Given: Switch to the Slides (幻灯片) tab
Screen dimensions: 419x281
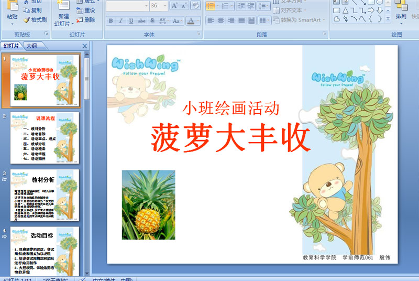Looking at the screenshot, I should (12, 46).
